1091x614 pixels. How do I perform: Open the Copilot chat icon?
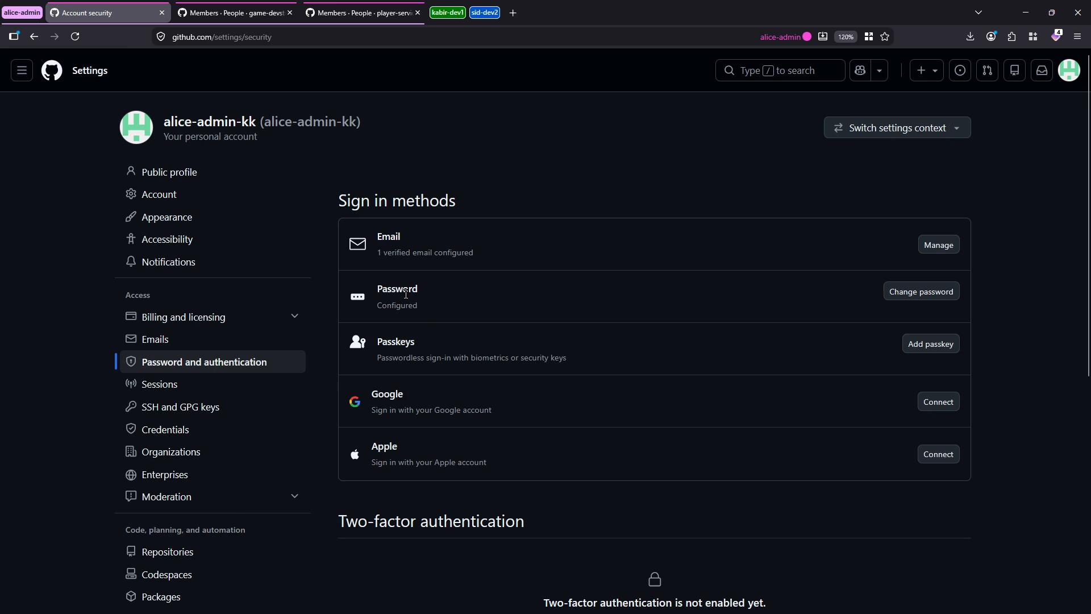pyautogui.click(x=860, y=70)
